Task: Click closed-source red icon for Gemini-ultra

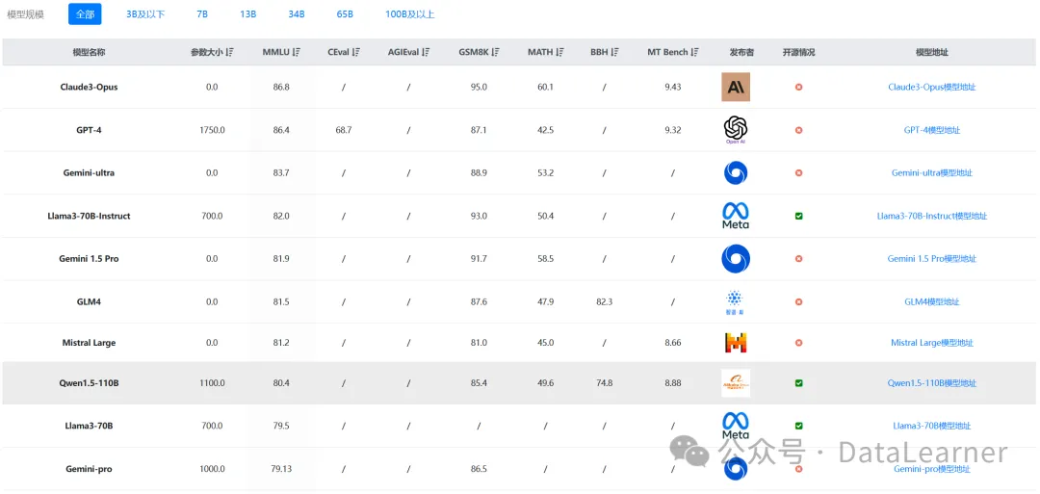Action: [798, 173]
